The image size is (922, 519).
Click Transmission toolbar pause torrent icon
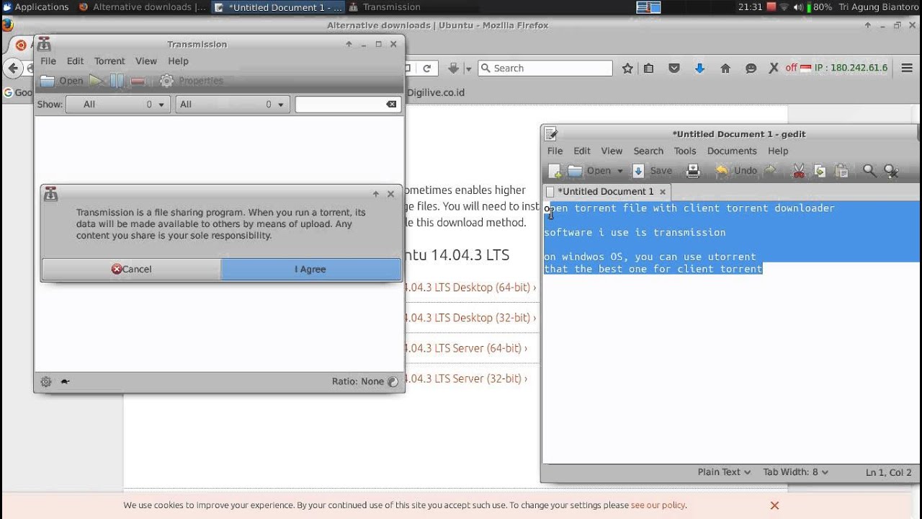click(117, 81)
